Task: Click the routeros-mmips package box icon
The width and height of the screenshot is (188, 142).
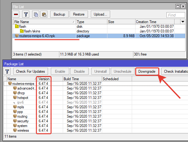Action: (x=10, y=83)
